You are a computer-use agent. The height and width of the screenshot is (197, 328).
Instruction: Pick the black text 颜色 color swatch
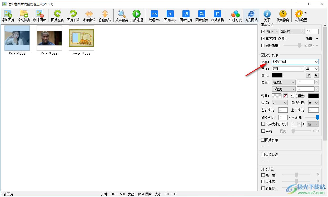click(277, 75)
